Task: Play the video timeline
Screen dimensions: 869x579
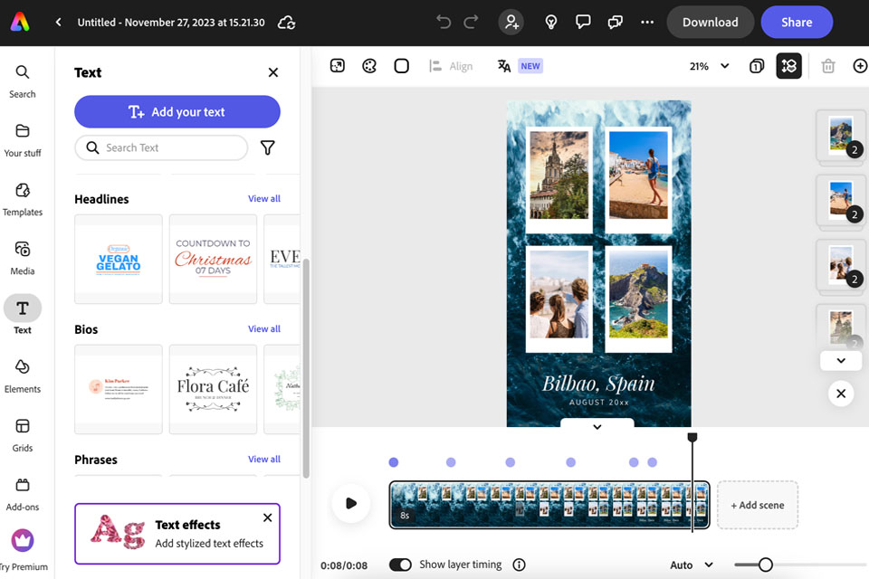Action: pos(351,503)
